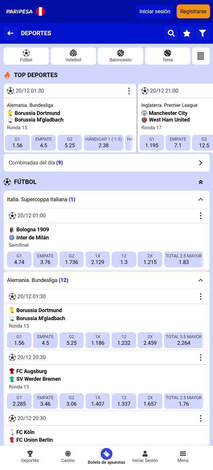Open the search icon
This screenshot has height=470, width=213.
point(171,33)
